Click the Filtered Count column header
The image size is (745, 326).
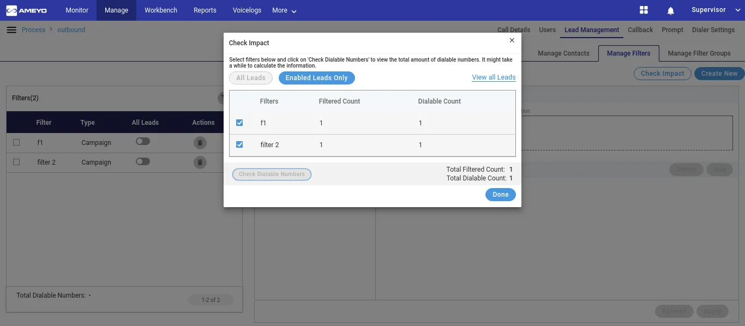(339, 101)
